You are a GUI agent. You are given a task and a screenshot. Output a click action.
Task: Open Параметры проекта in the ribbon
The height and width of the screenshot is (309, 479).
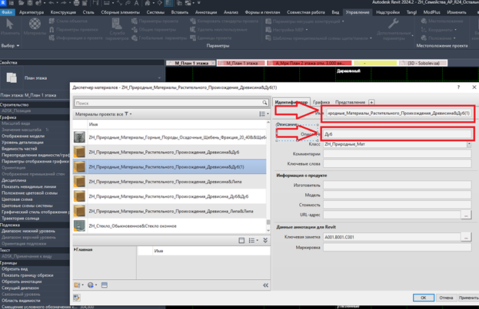pos(155,21)
